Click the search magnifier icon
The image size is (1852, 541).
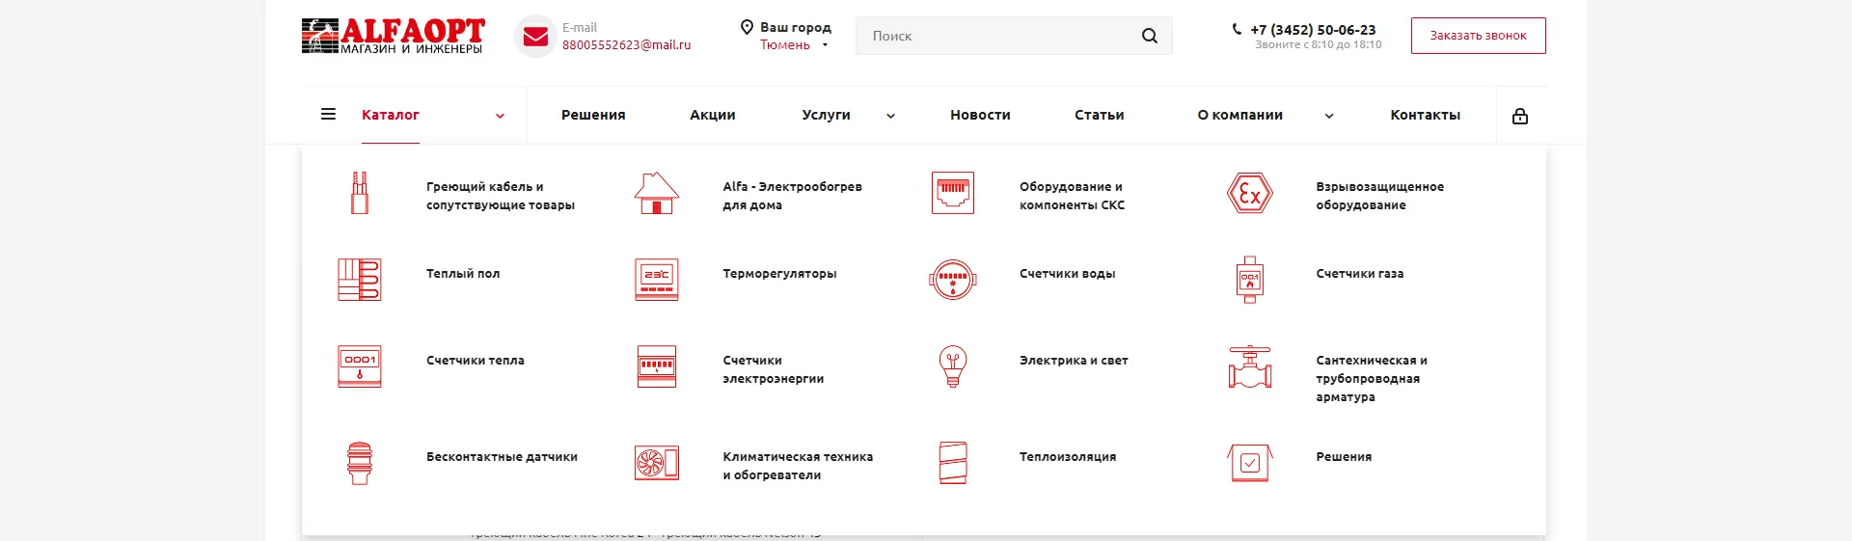pos(1149,36)
